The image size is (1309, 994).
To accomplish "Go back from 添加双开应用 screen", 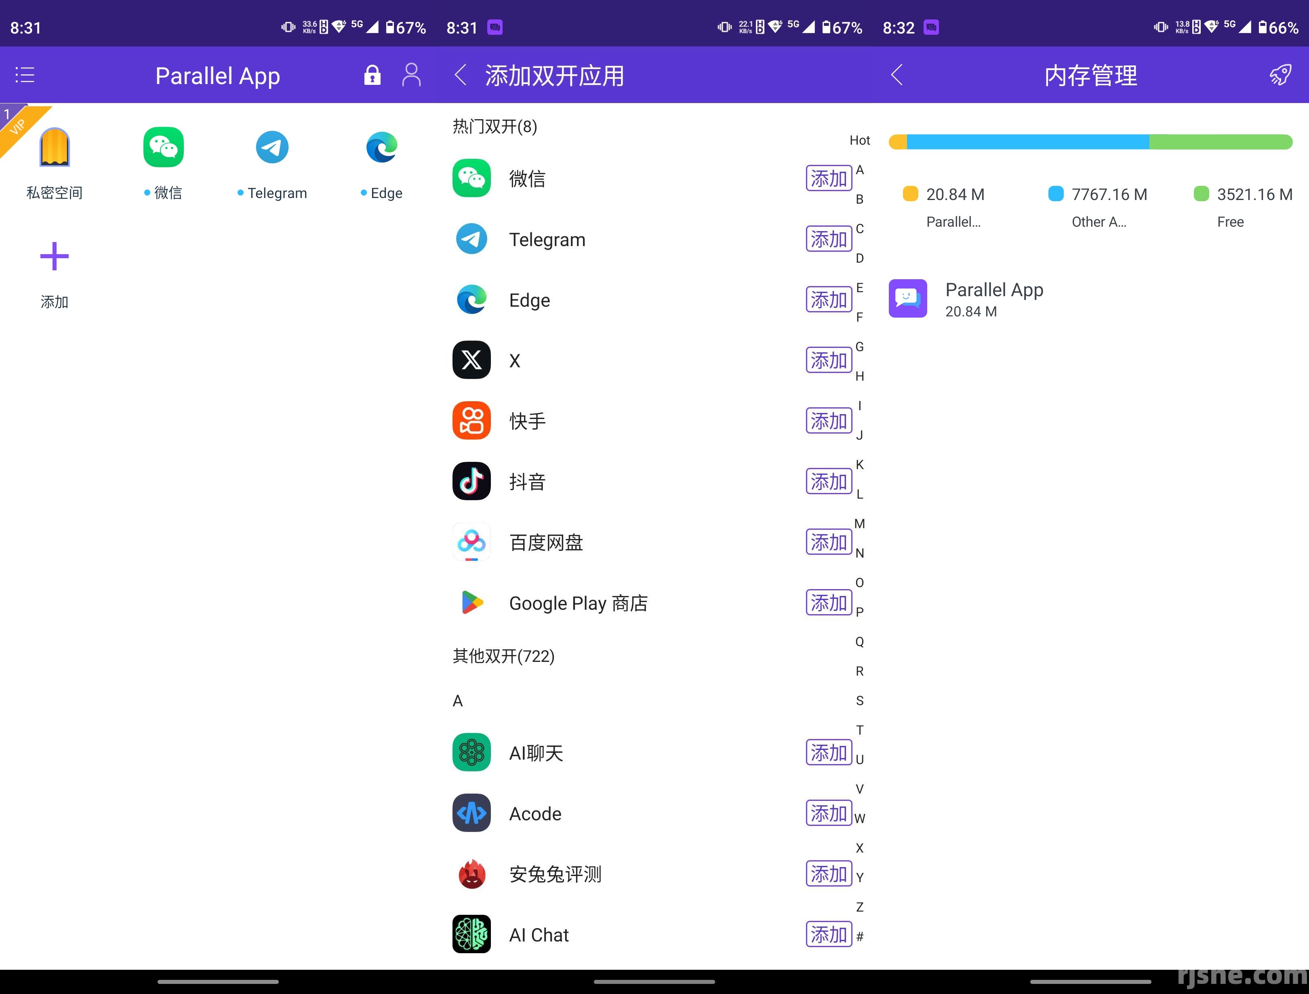I will coord(461,75).
